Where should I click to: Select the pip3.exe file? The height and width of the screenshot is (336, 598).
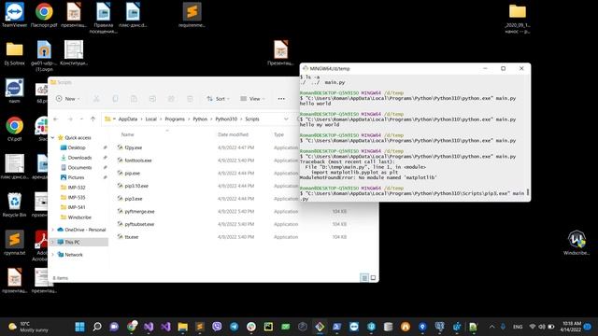tap(134, 199)
